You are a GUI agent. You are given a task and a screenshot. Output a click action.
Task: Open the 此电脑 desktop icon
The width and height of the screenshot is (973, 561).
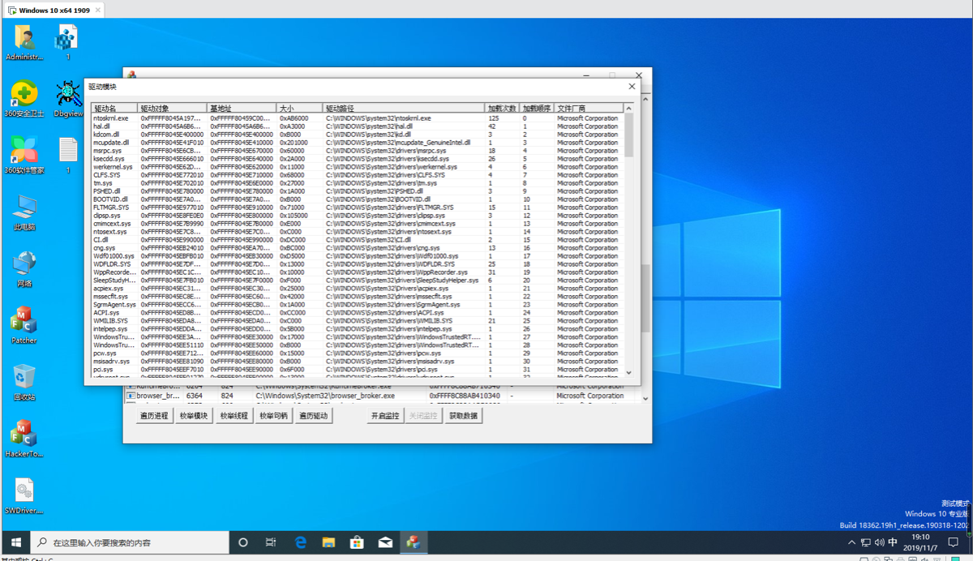pyautogui.click(x=24, y=212)
